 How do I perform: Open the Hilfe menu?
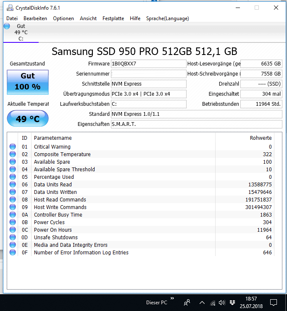click(135, 18)
